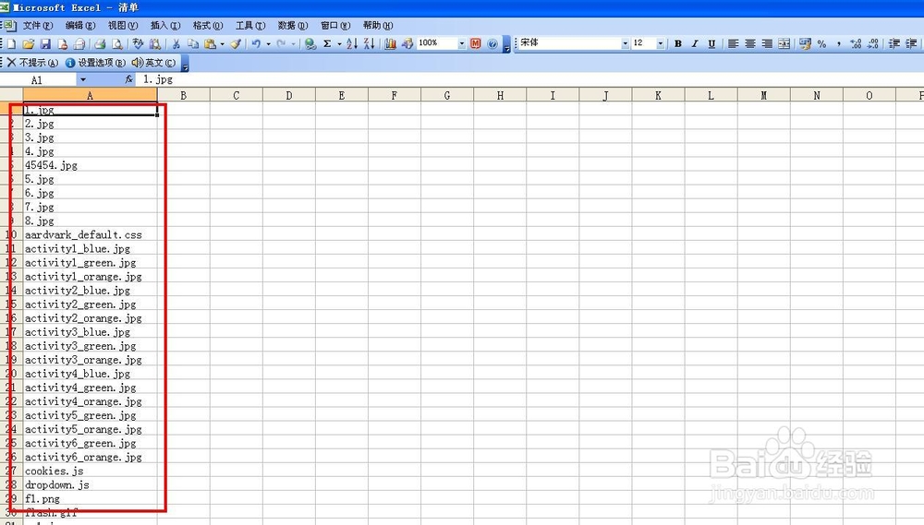Click the 英文(C) button
The width and height of the screenshot is (924, 525).
coord(153,63)
